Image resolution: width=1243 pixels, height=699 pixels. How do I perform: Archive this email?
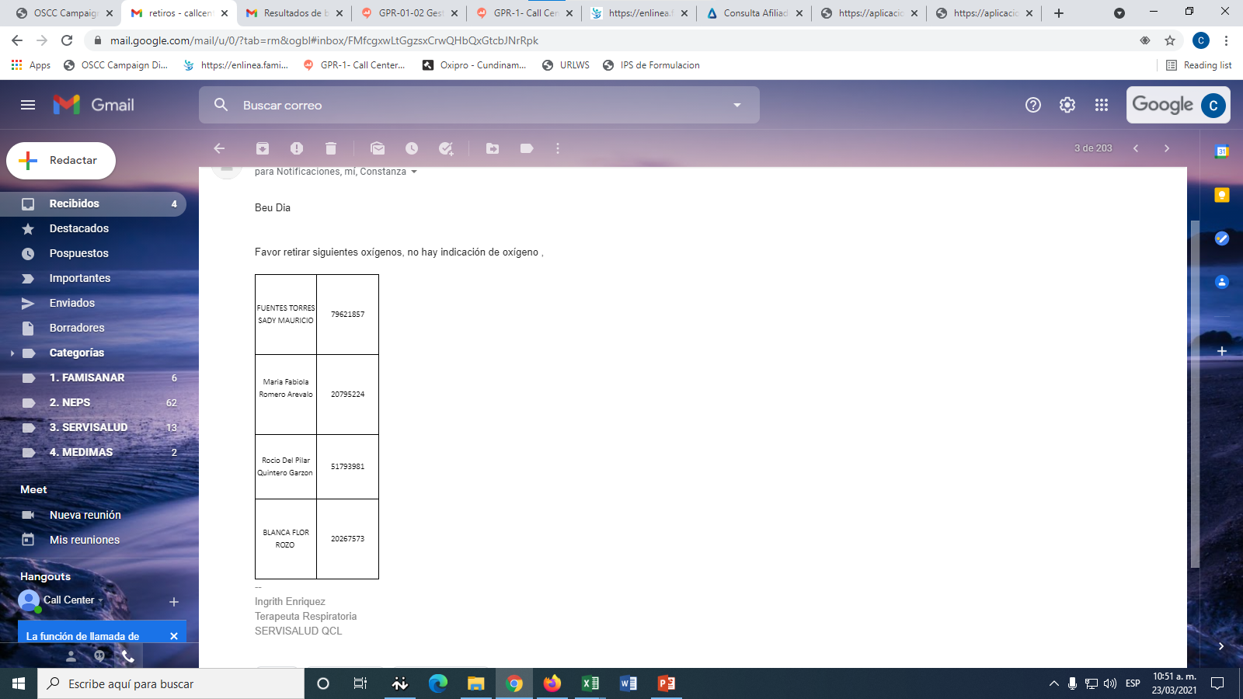[x=263, y=148]
